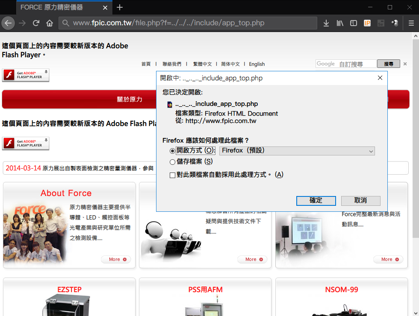Click the forward navigation arrow
This screenshot has height=316, width=419.
22,23
